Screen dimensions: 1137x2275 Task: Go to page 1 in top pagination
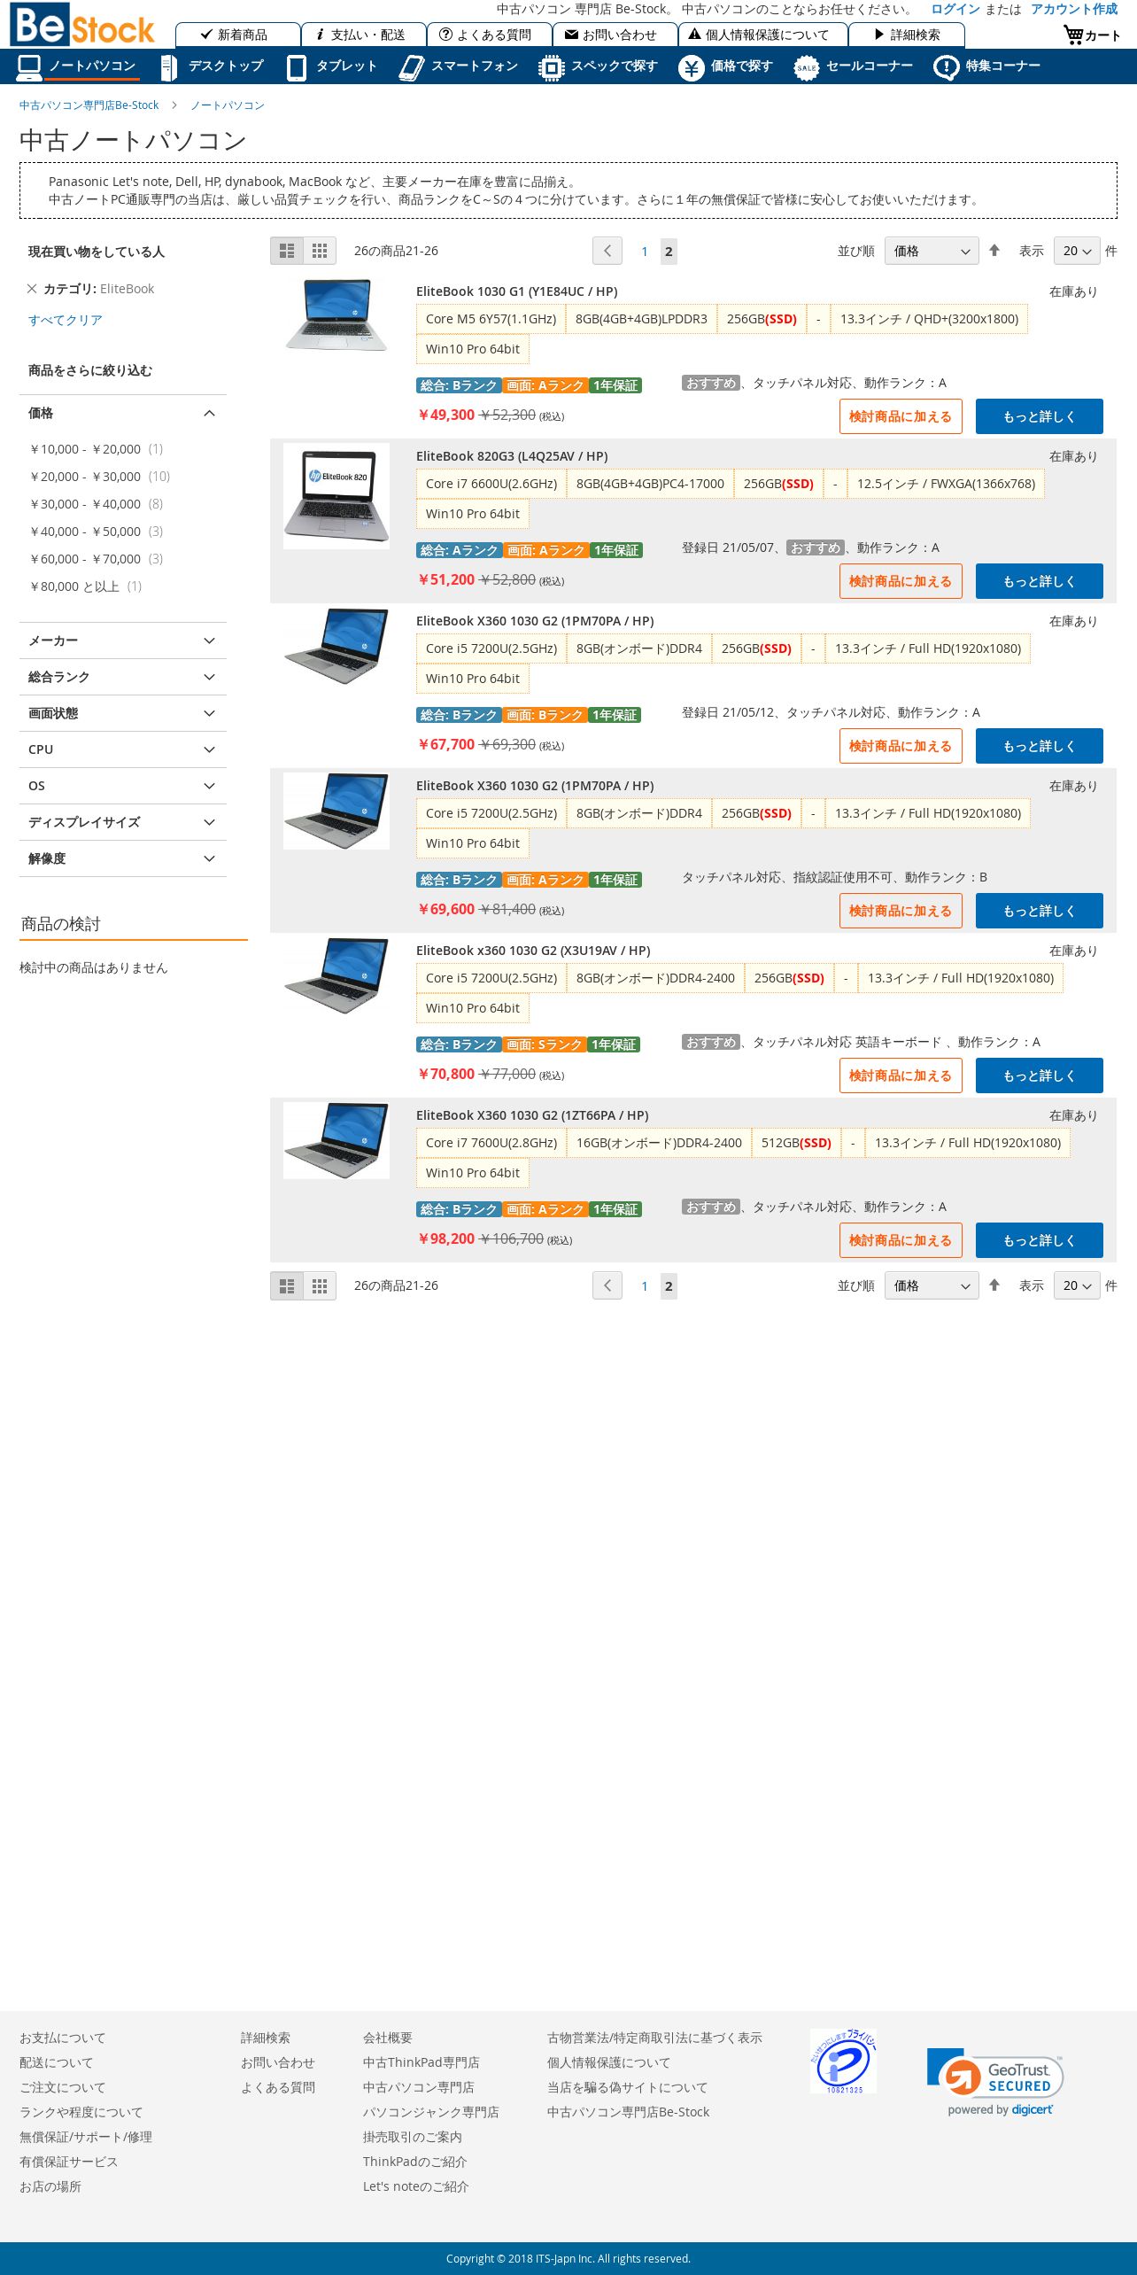point(645,252)
